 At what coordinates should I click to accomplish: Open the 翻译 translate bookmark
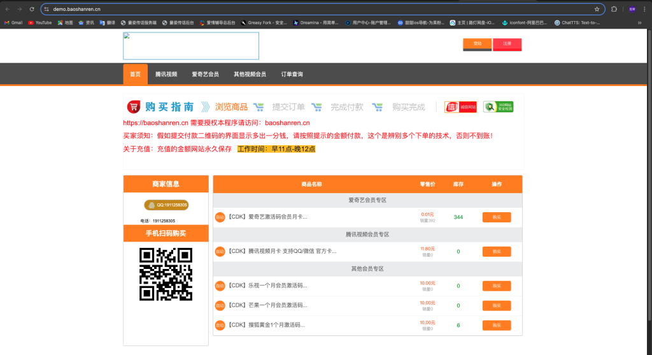[x=107, y=23]
